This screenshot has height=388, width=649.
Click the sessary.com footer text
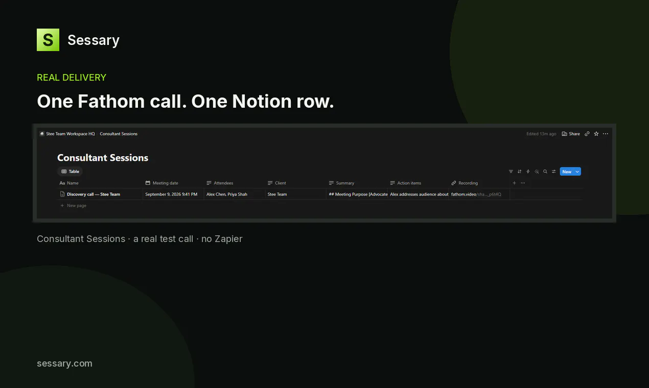tap(64, 363)
